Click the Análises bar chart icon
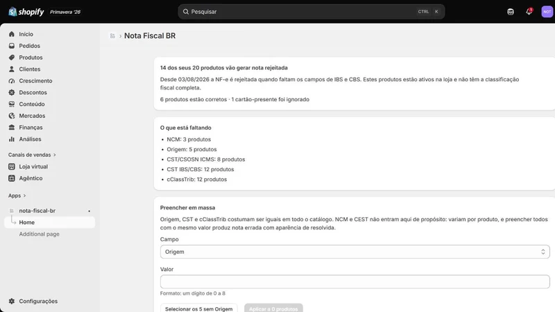 tap(12, 139)
